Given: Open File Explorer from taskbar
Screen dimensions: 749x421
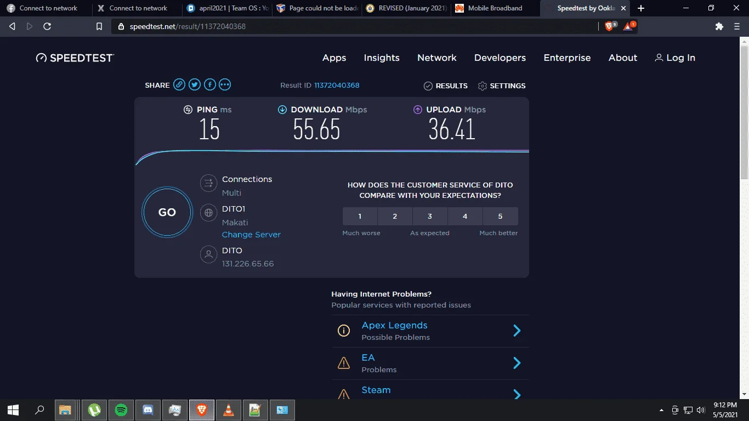Looking at the screenshot, I should coord(66,409).
